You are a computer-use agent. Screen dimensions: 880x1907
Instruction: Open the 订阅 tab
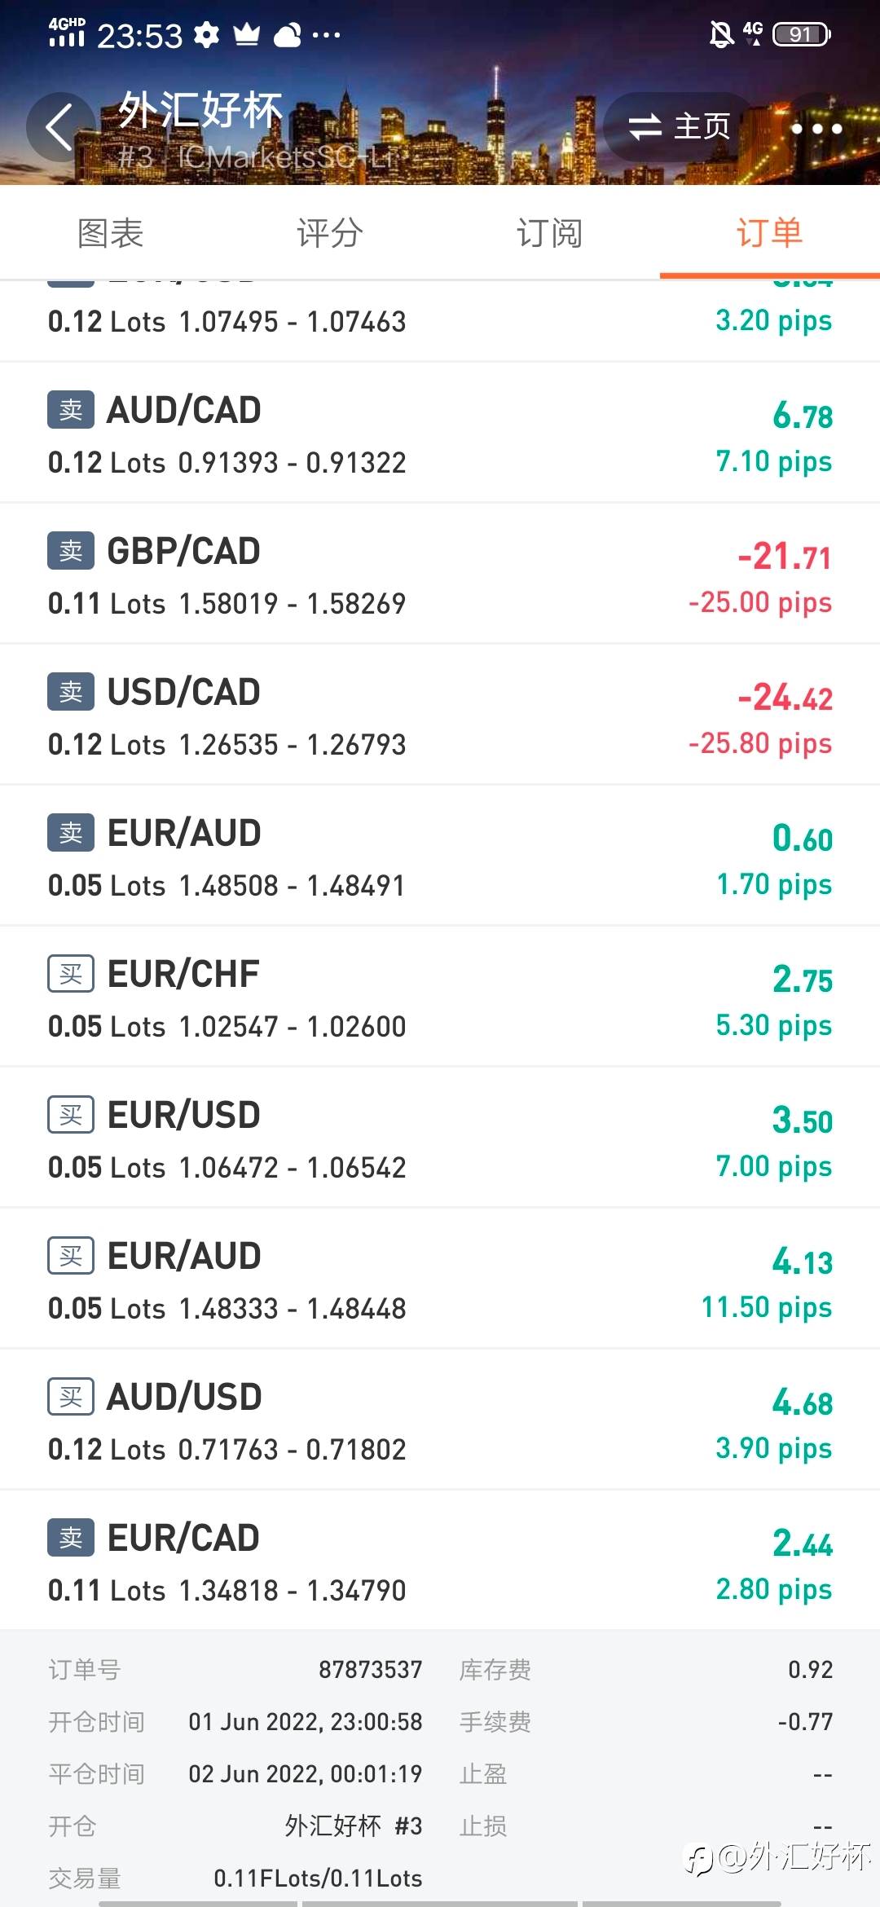[x=549, y=233]
